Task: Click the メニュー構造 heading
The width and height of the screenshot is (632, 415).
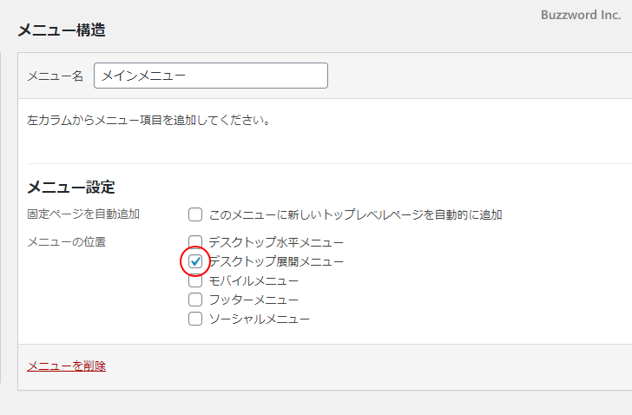Action: pyautogui.click(x=62, y=30)
